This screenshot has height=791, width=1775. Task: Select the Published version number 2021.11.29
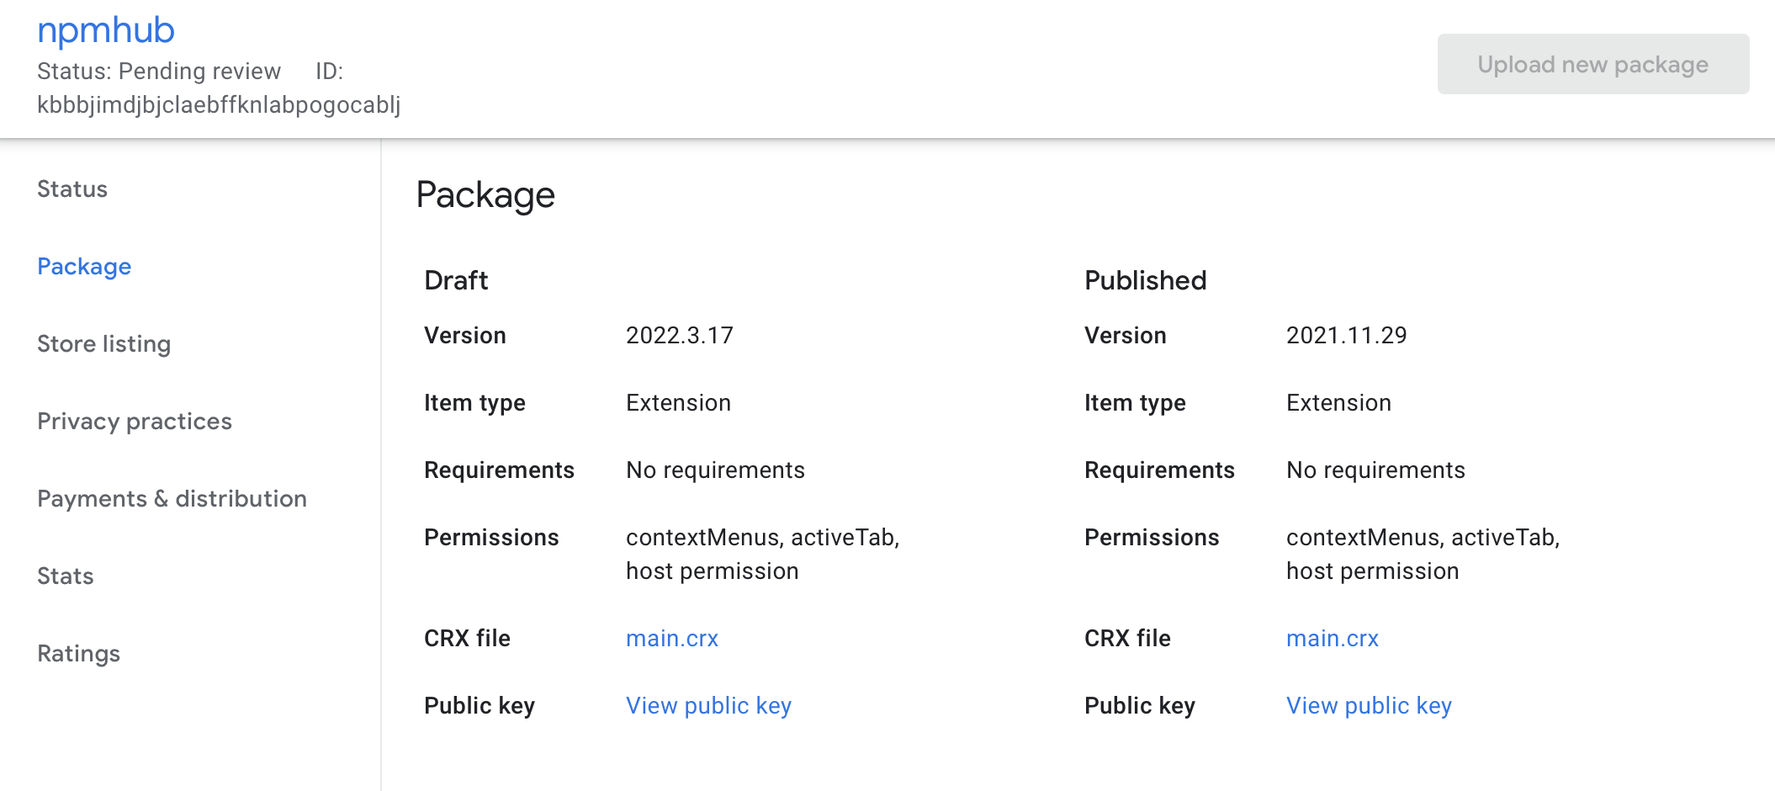pyautogui.click(x=1347, y=336)
